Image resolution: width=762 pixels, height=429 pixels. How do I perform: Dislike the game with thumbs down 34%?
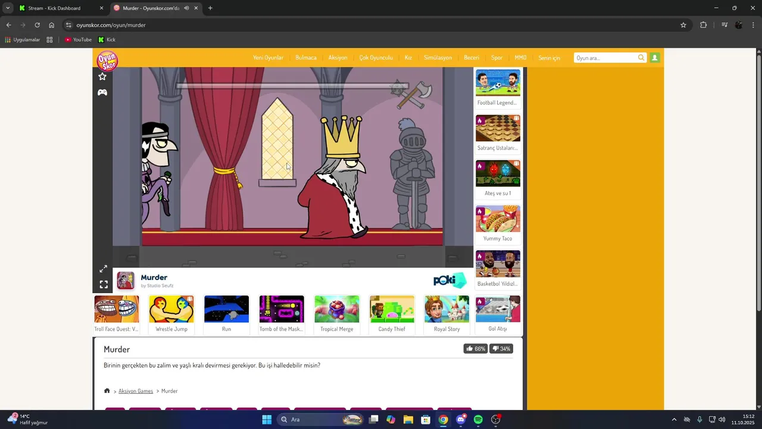coord(501,349)
